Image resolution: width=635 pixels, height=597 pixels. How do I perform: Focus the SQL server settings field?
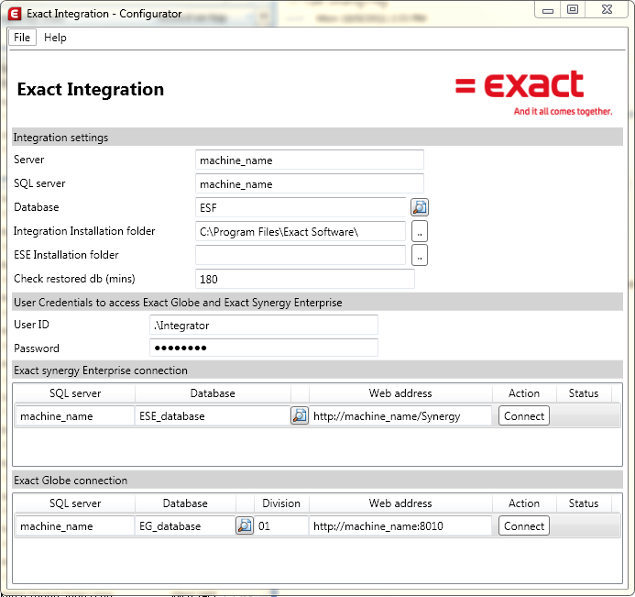310,183
